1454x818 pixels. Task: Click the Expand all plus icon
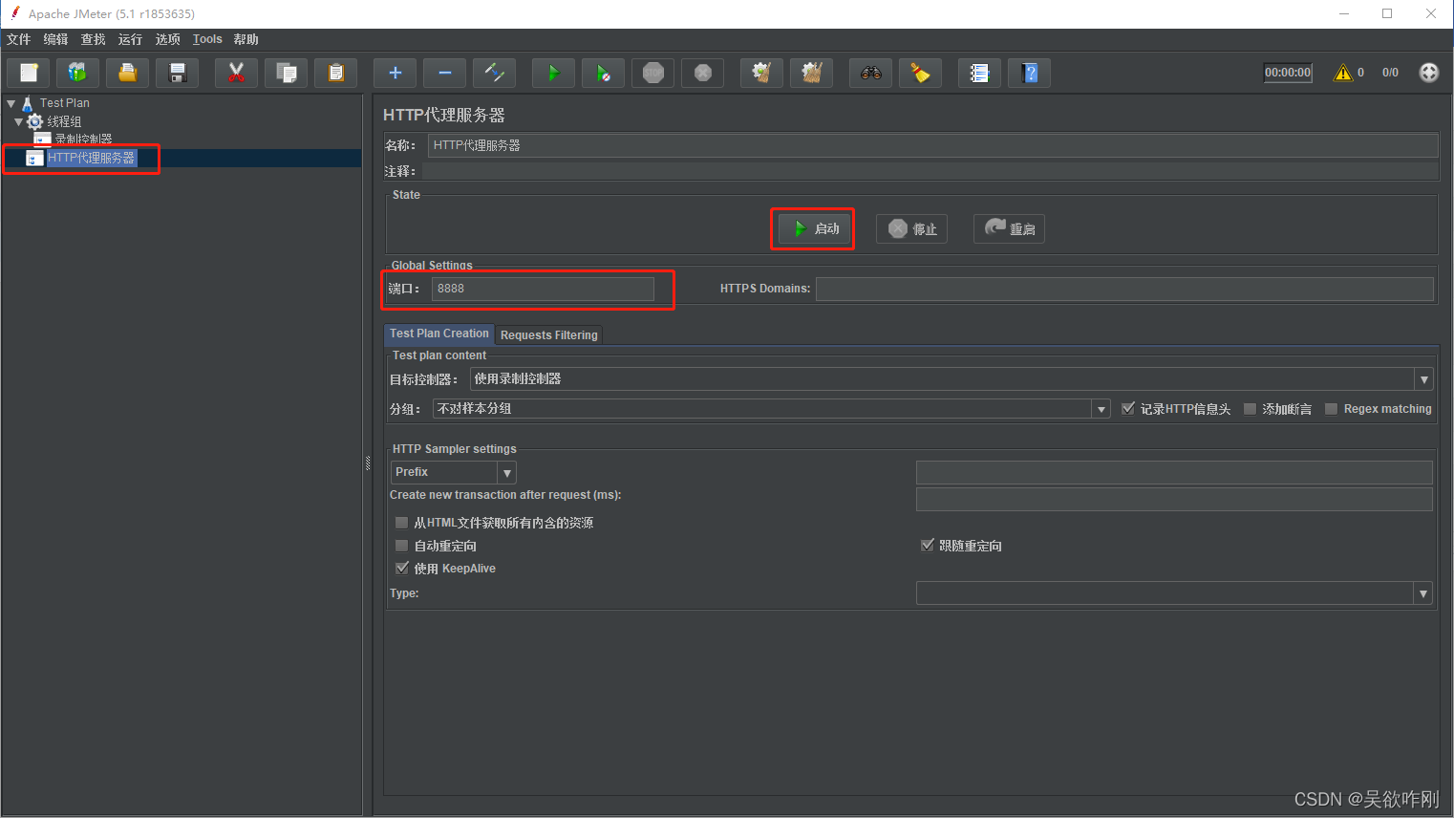tap(395, 73)
